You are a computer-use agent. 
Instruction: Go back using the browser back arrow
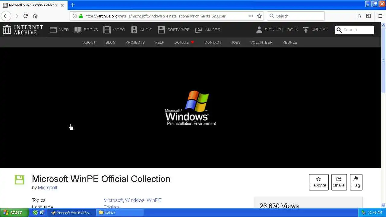6,16
